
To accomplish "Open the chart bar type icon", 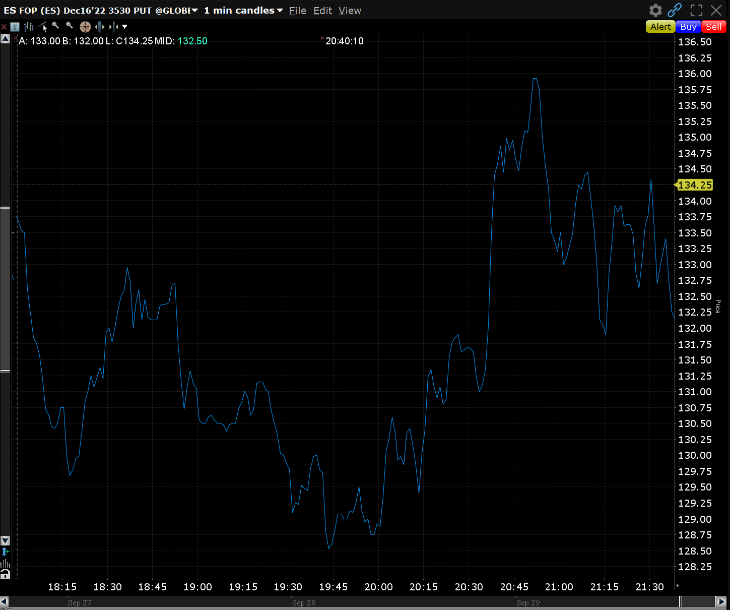I will (29, 27).
